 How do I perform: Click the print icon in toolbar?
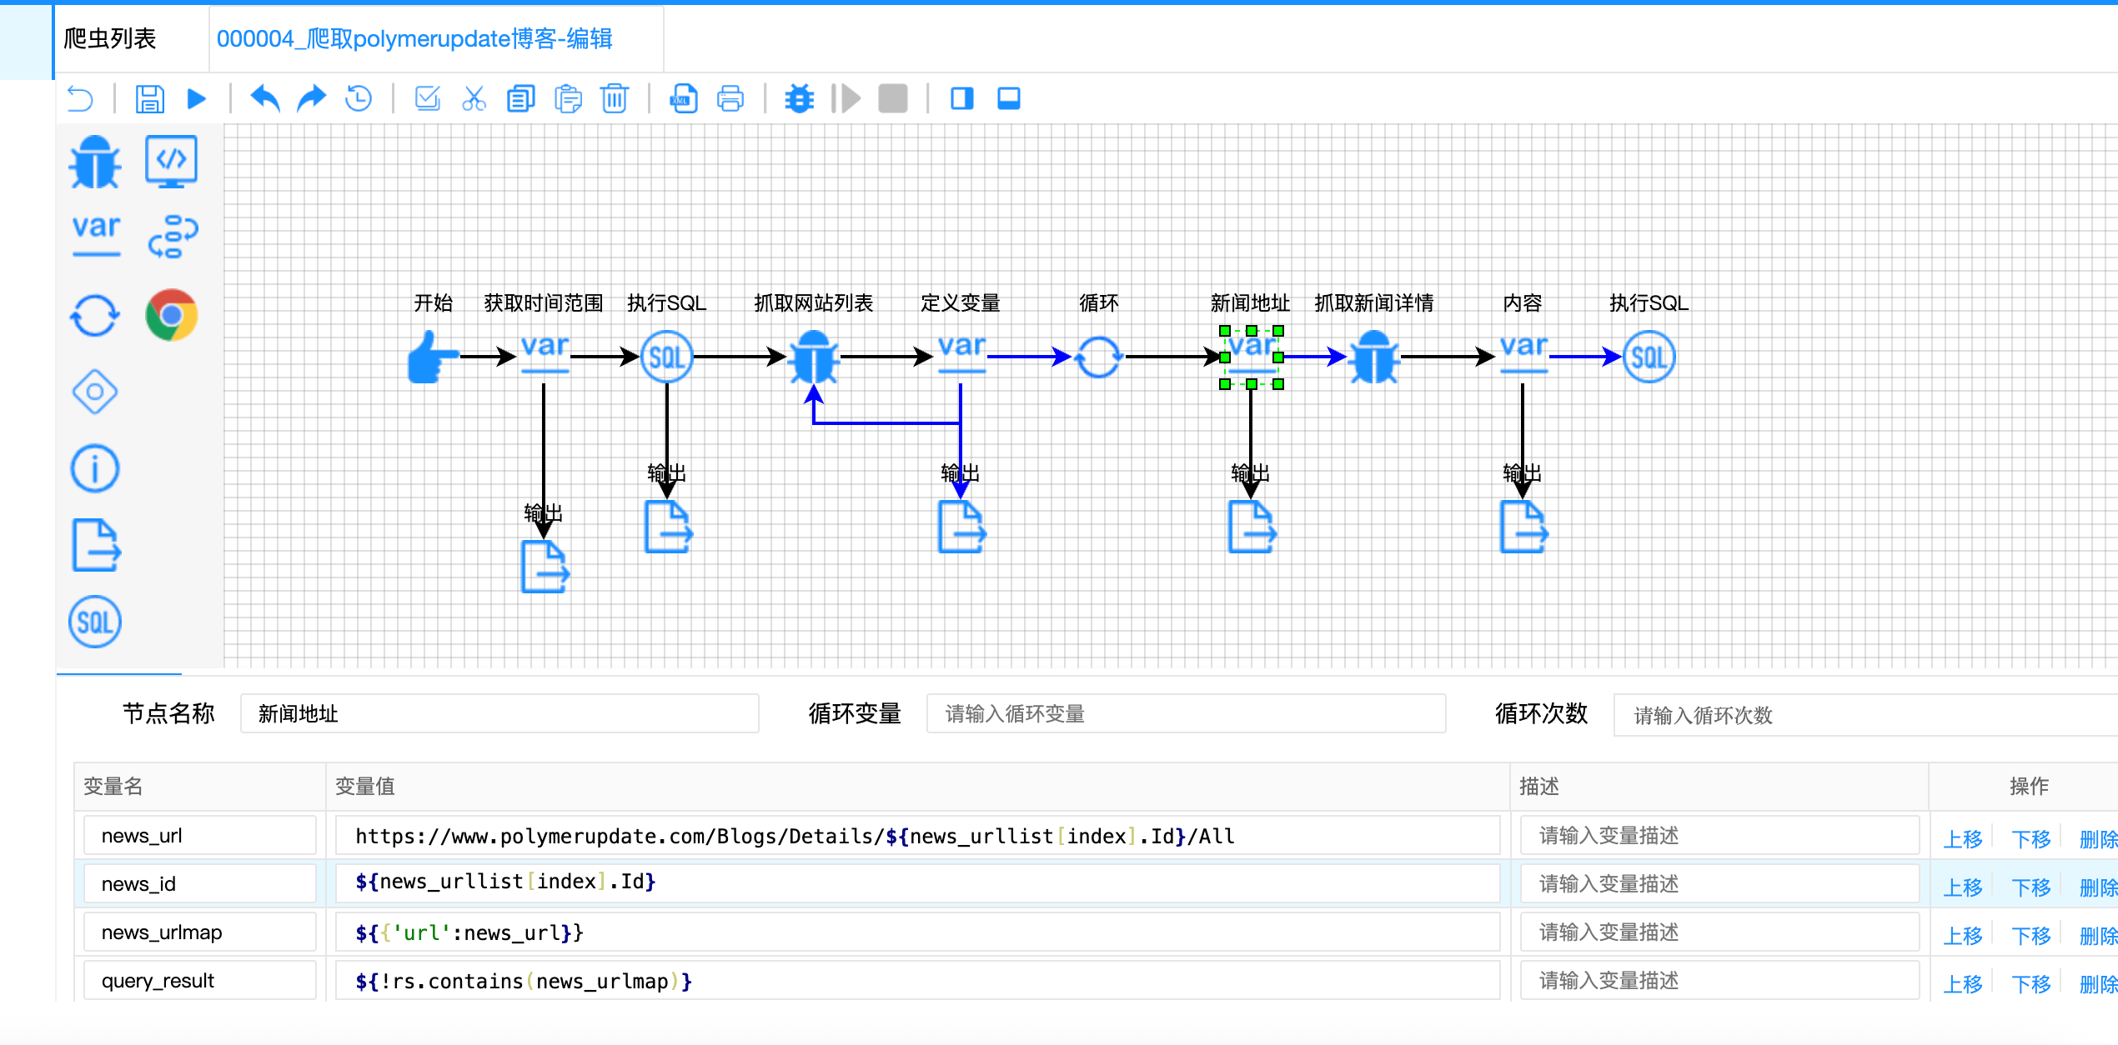730,99
